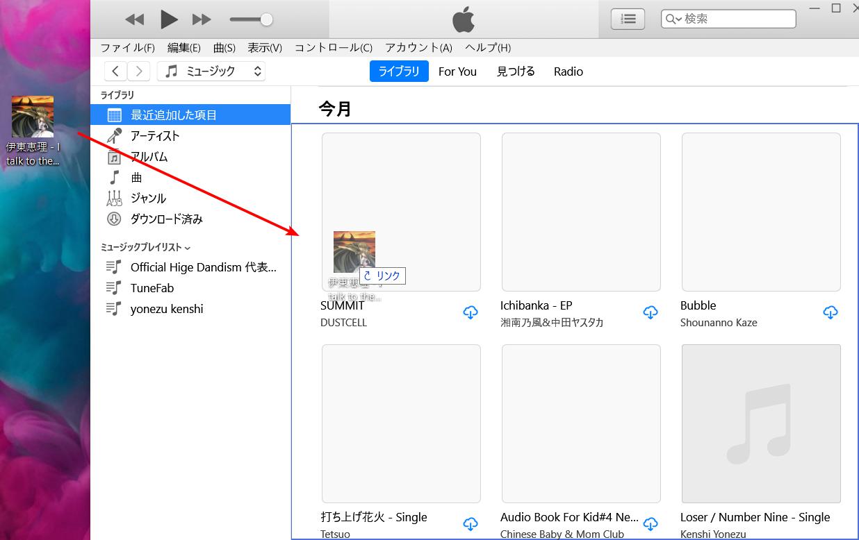Viewport: 859px width, 540px height.
Task: Open the Bubble album artwork
Action: point(761,212)
